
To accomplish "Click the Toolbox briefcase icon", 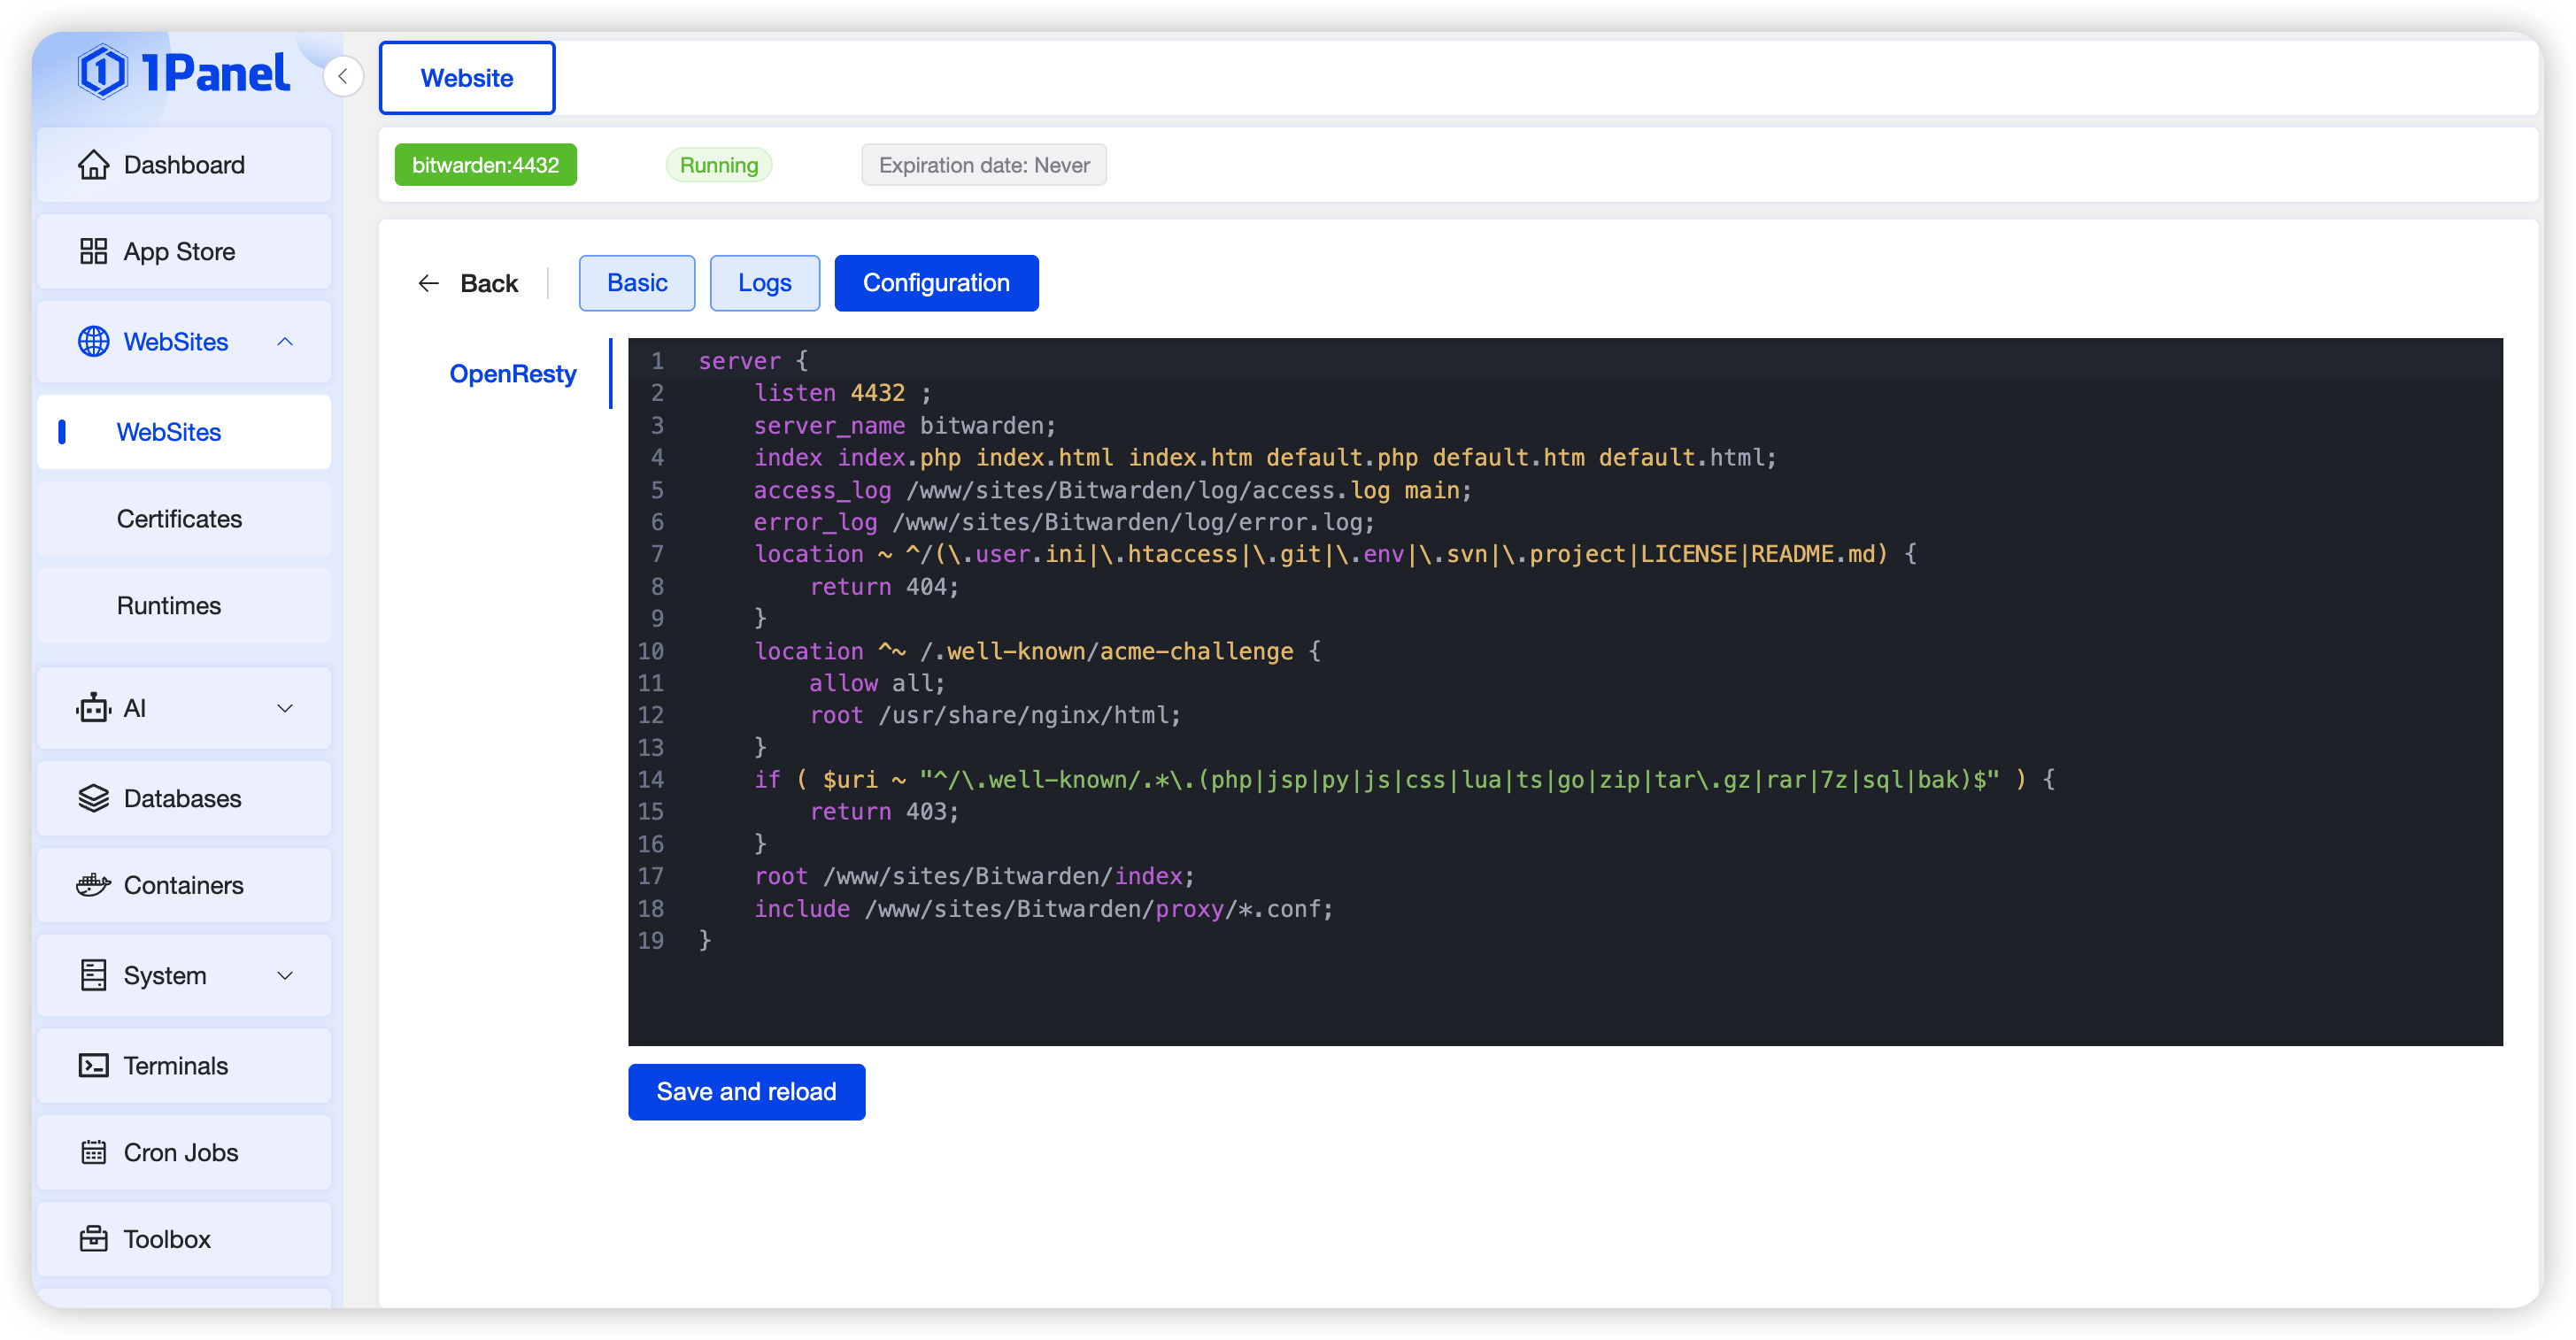I will click(x=93, y=1238).
